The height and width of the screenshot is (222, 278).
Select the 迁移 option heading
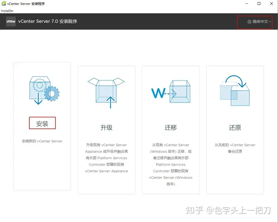pyautogui.click(x=171, y=127)
